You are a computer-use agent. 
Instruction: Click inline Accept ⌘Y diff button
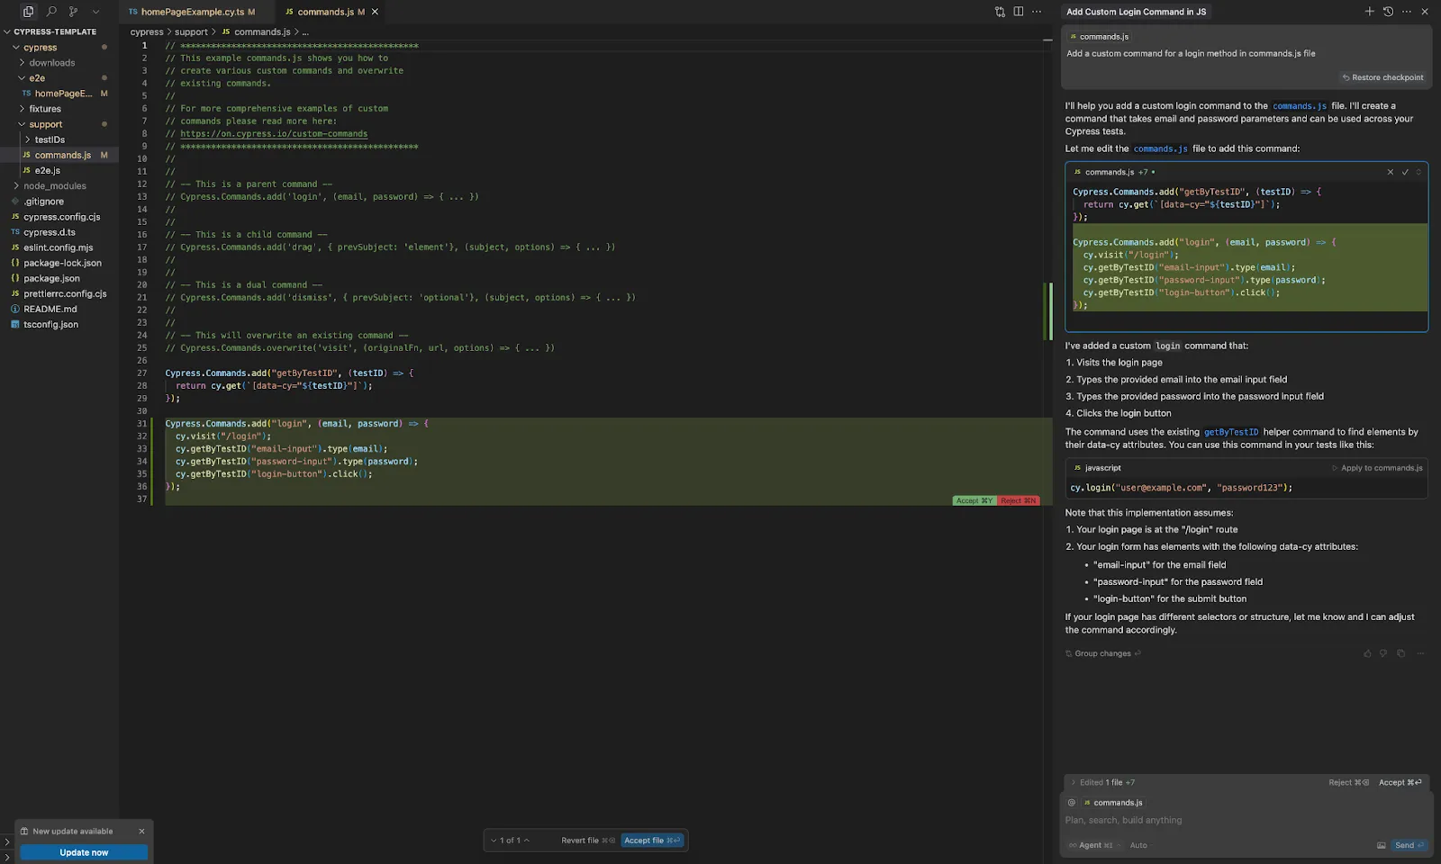pos(974,500)
